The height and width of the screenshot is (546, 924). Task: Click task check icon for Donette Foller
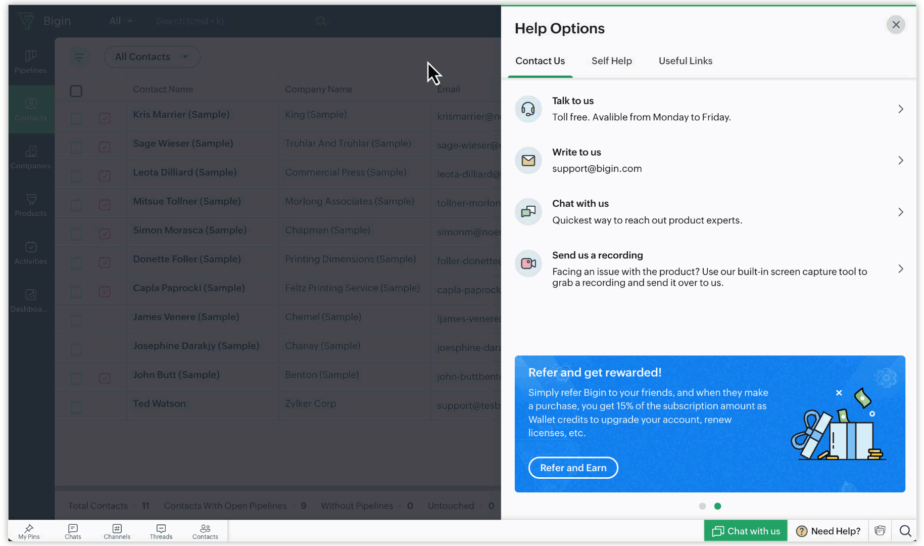pyautogui.click(x=105, y=262)
